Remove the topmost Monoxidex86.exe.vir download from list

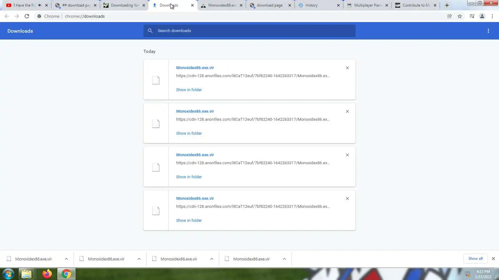click(347, 68)
